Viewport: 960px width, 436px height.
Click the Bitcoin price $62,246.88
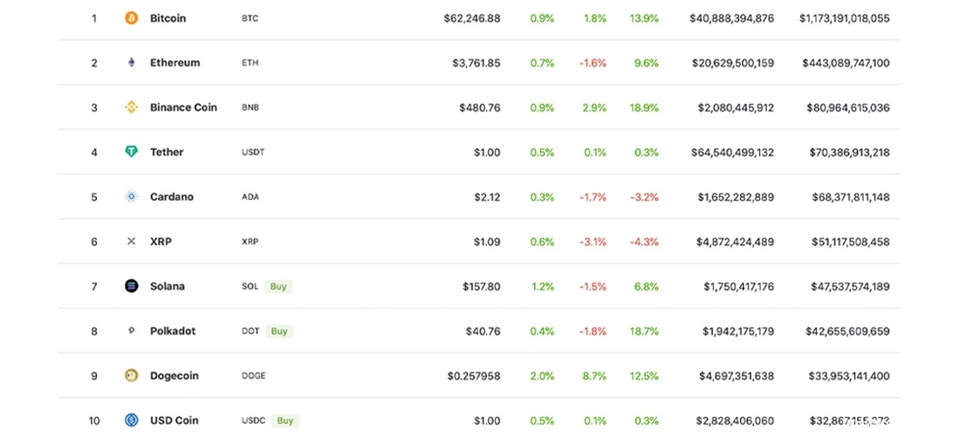(471, 18)
